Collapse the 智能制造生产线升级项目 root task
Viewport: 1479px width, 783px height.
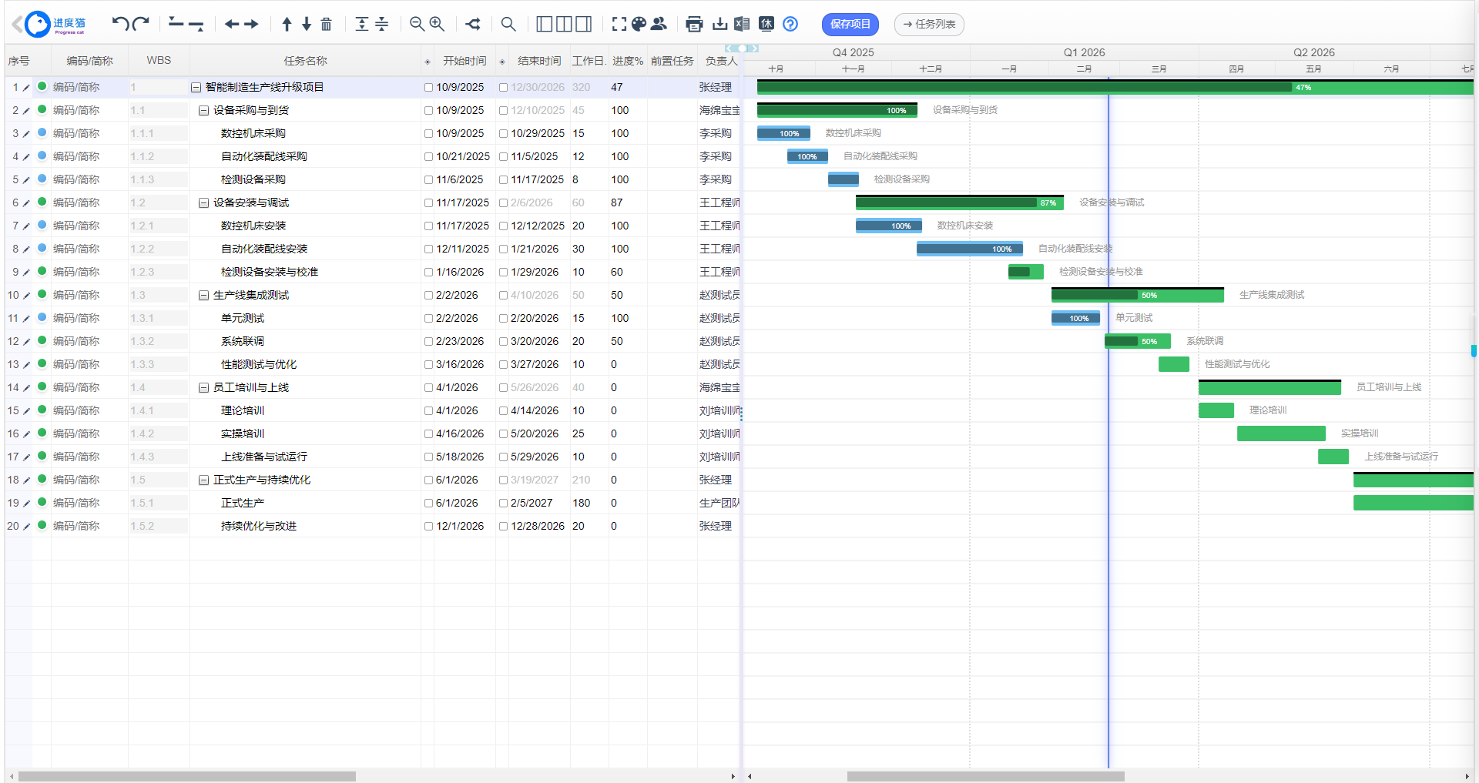196,88
